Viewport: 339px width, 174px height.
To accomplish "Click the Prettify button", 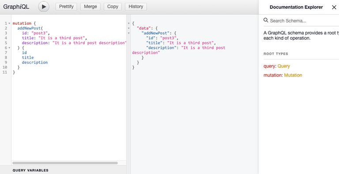I will tap(66, 7).
